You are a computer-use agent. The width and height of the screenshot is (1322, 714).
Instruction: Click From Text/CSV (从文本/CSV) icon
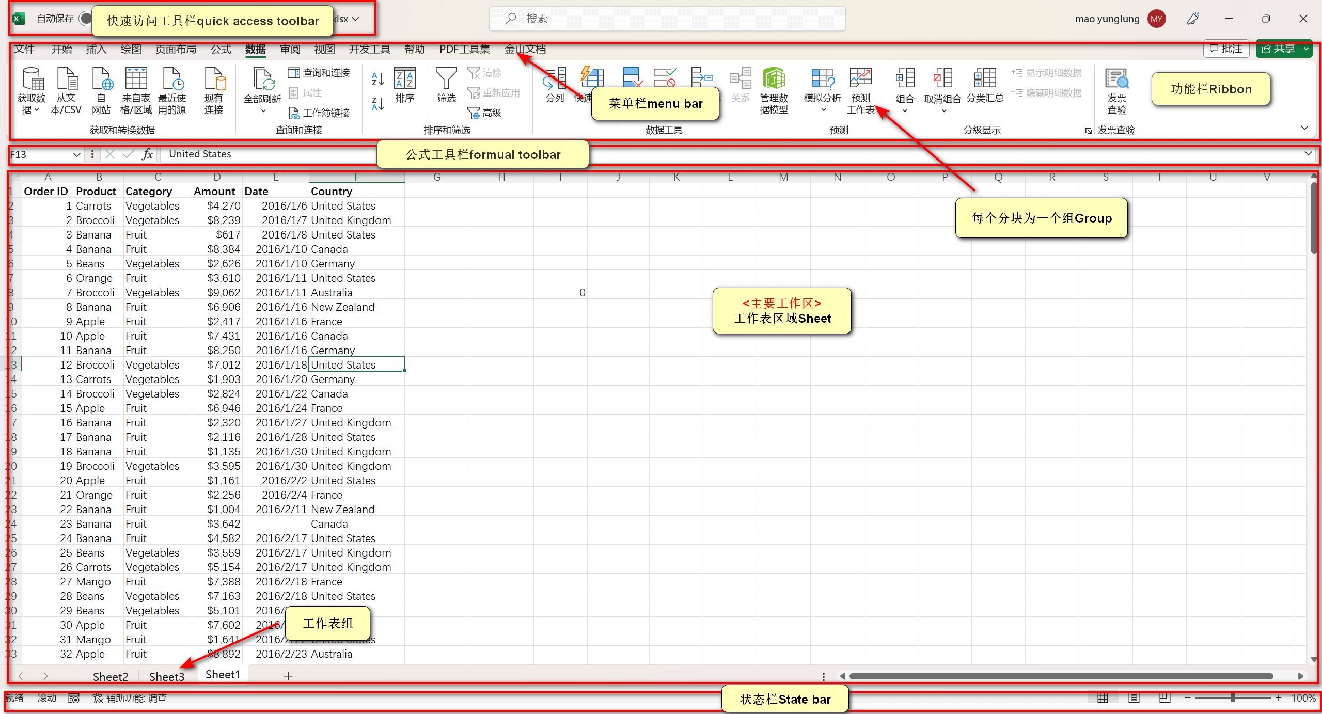pos(66,79)
